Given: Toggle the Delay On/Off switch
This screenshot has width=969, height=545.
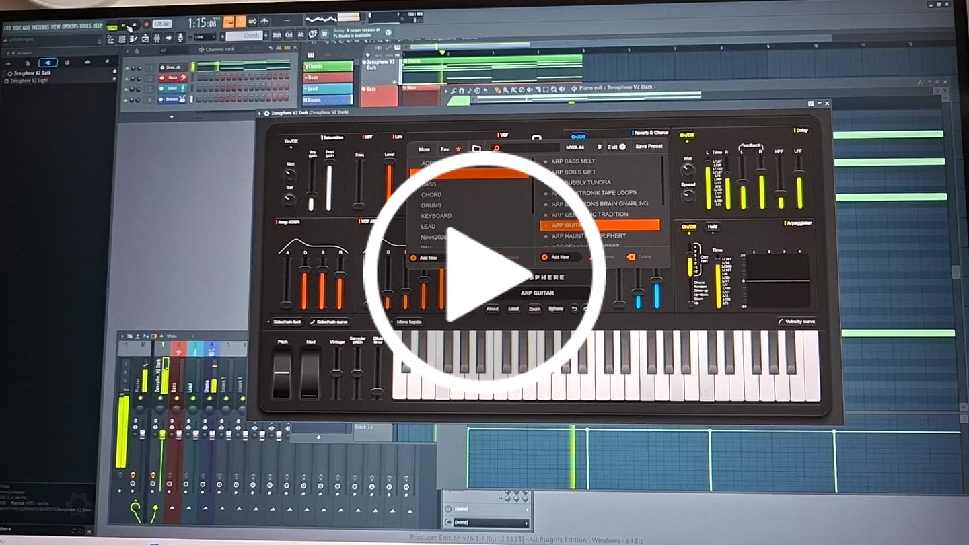Looking at the screenshot, I should coord(686,135).
